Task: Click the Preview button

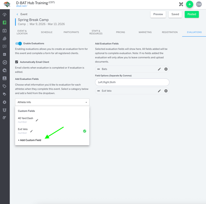Action: tap(158, 14)
